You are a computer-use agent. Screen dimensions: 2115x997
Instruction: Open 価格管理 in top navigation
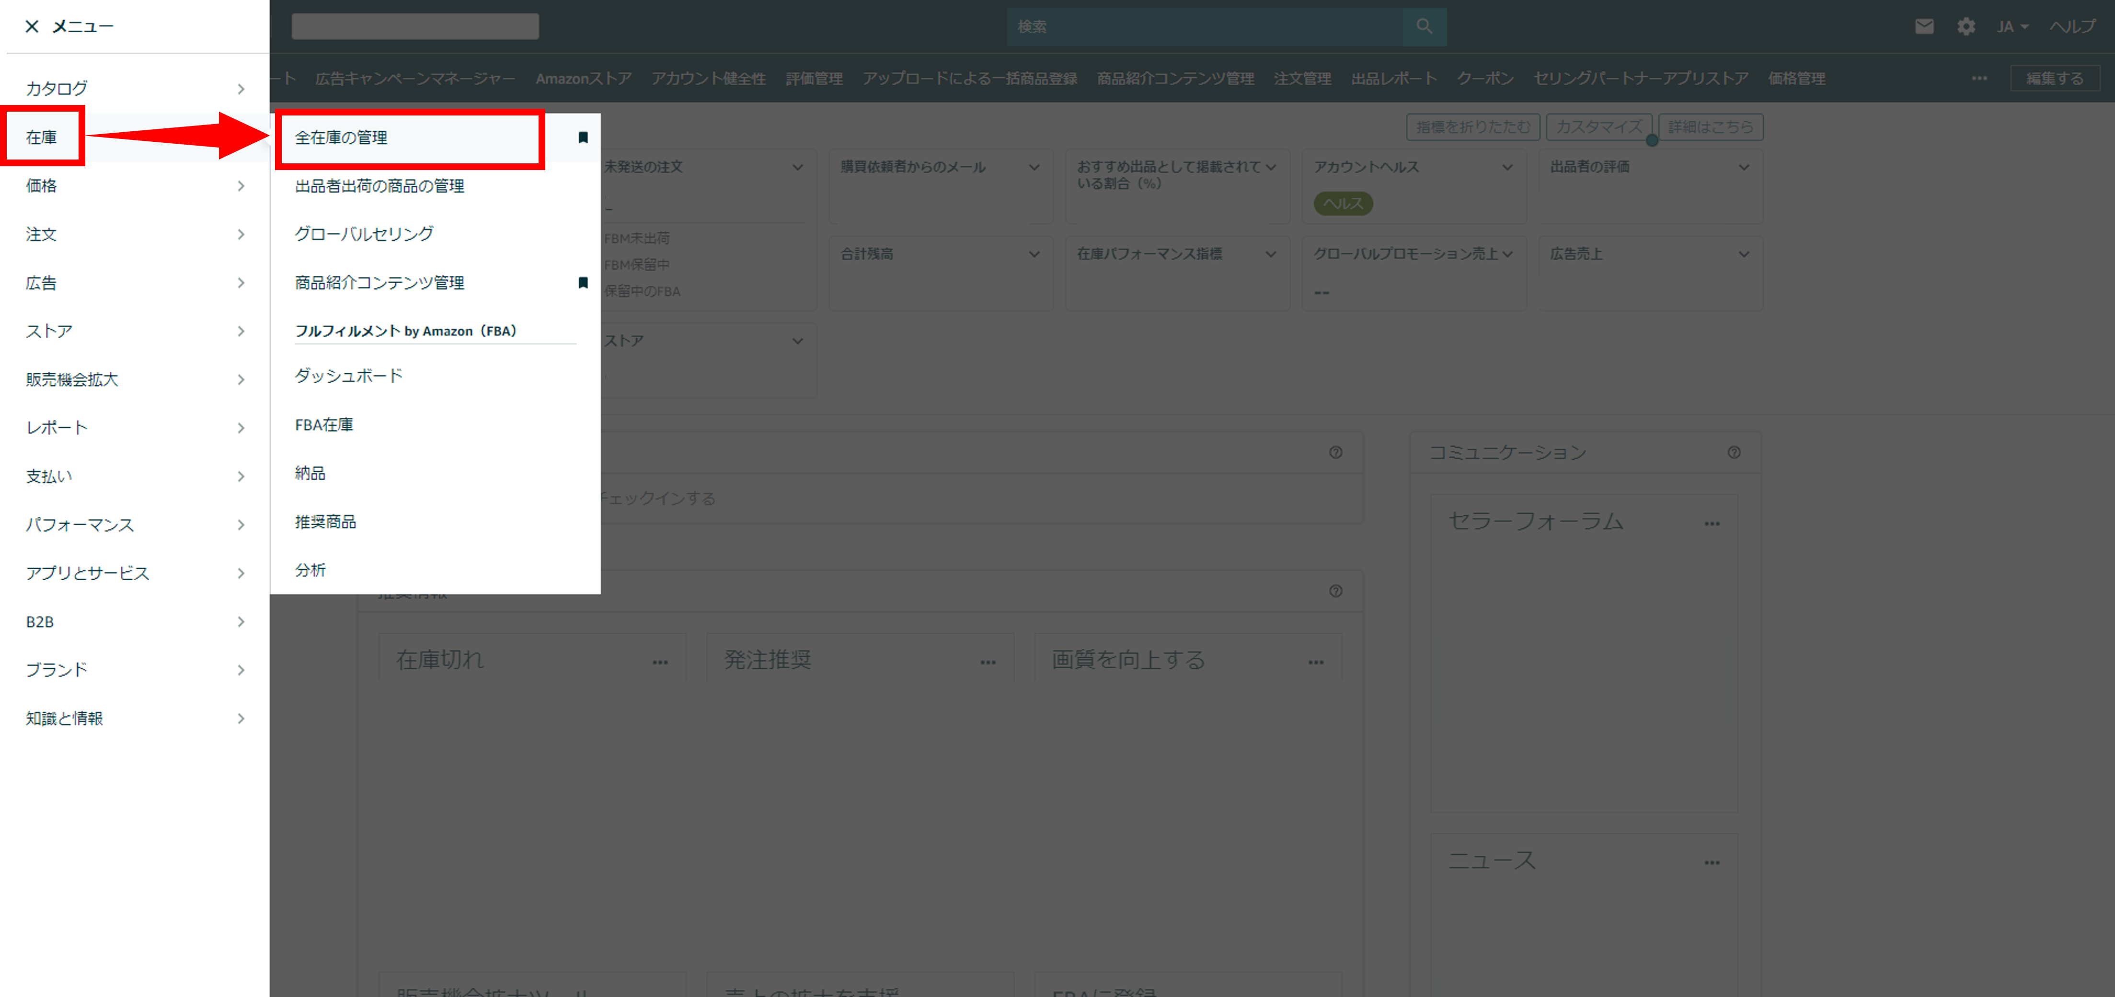1796,78
